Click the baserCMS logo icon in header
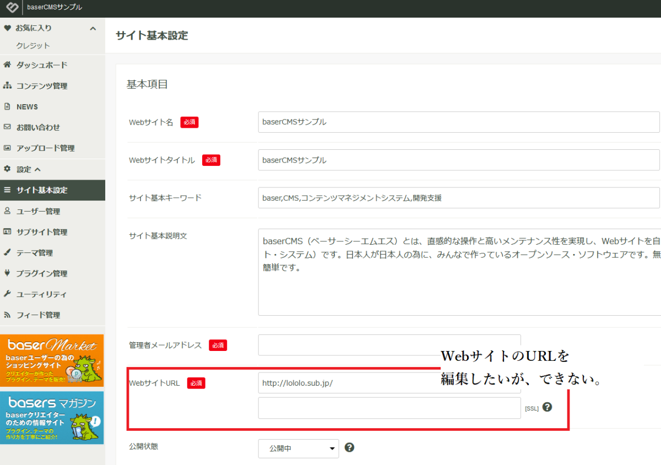Image resolution: width=661 pixels, height=465 pixels. click(12, 8)
